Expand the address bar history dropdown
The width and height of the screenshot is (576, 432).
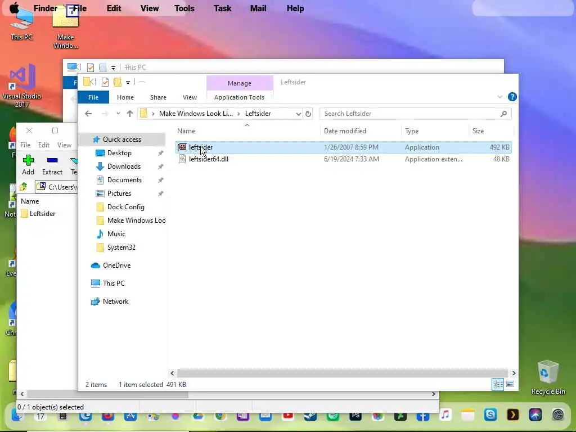pos(298,114)
